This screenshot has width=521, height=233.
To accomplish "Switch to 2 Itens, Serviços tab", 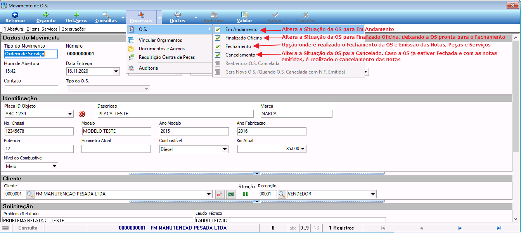I will [x=42, y=29].
